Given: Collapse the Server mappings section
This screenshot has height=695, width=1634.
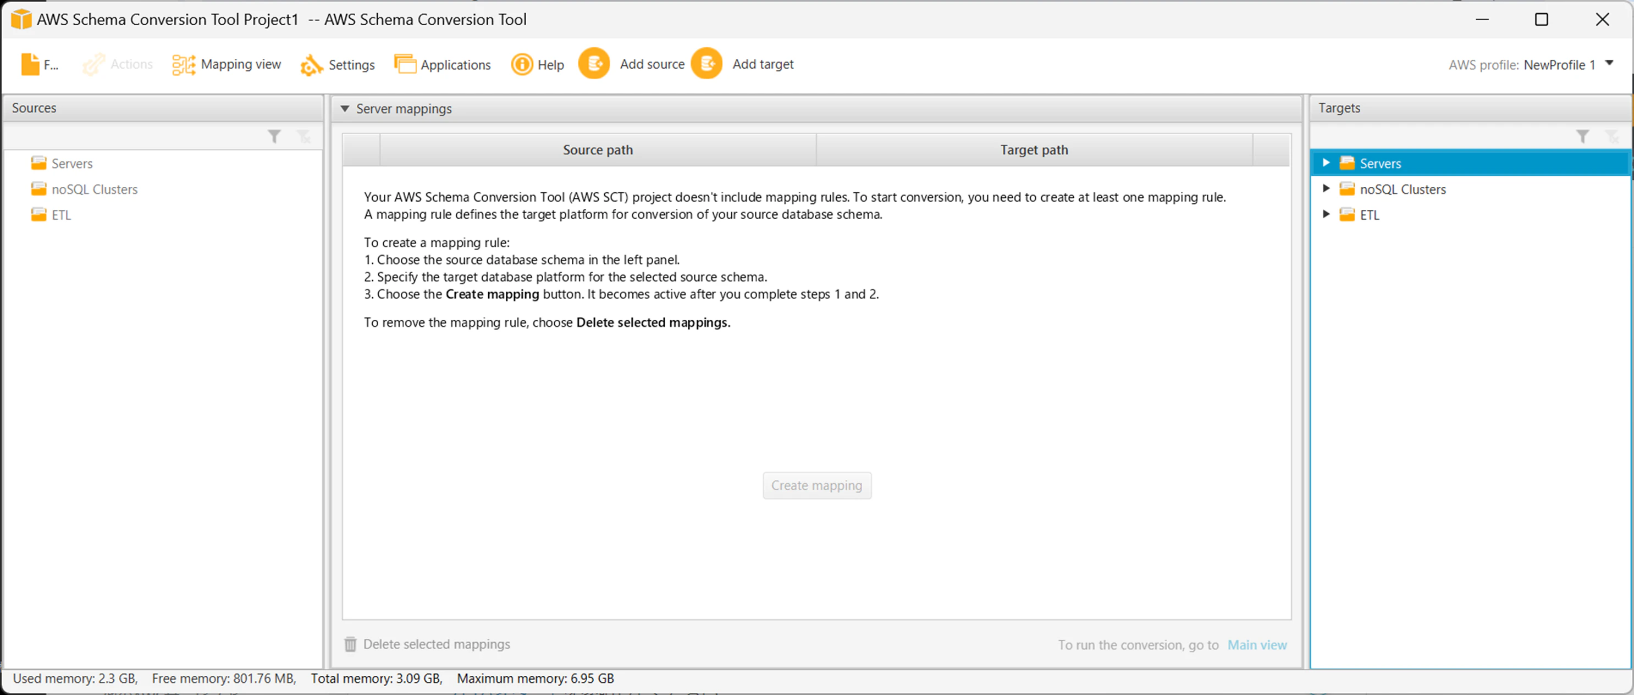Looking at the screenshot, I should click(x=345, y=108).
